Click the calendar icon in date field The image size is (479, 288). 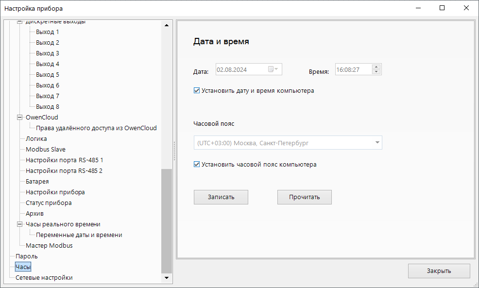tap(271, 69)
